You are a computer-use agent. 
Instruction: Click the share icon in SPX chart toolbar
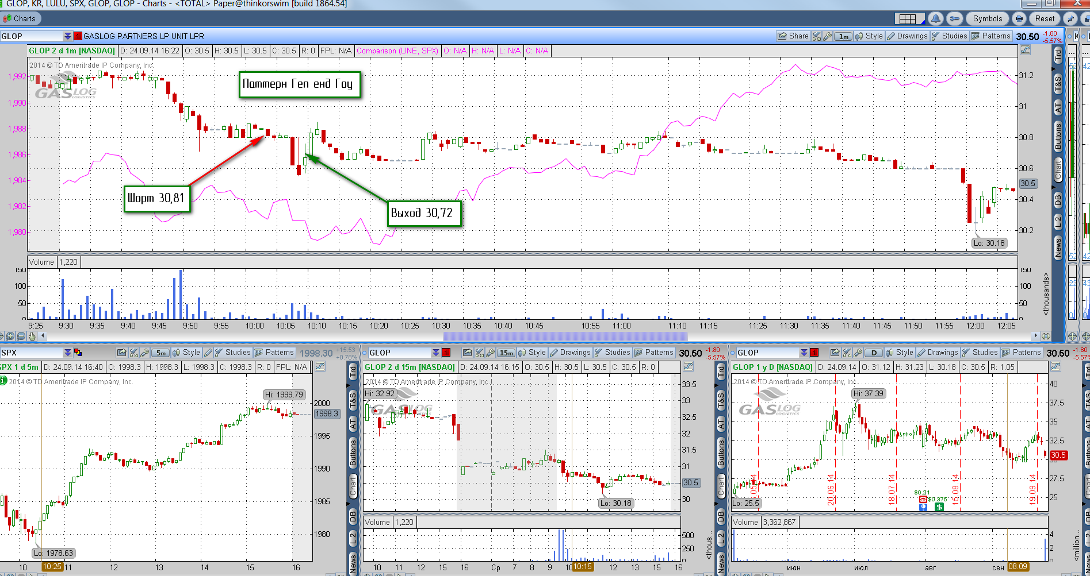pos(121,353)
